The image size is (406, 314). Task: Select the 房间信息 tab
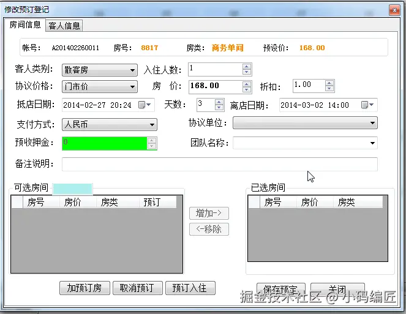pyautogui.click(x=25, y=24)
